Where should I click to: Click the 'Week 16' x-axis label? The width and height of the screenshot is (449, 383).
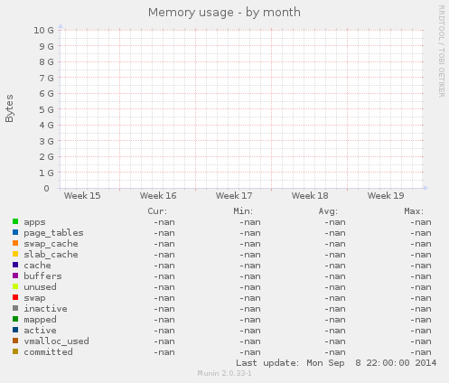(158, 196)
